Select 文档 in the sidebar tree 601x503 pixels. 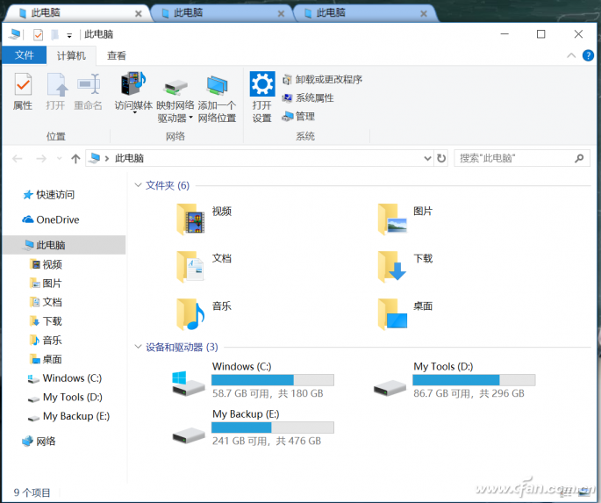(46, 302)
